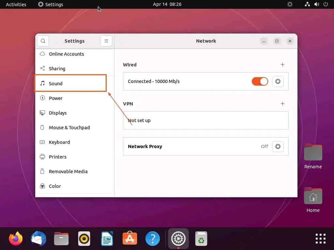Screen dimensions: 334x250
Task: Launch LibreOffice Writer from the dock
Action: point(107,239)
